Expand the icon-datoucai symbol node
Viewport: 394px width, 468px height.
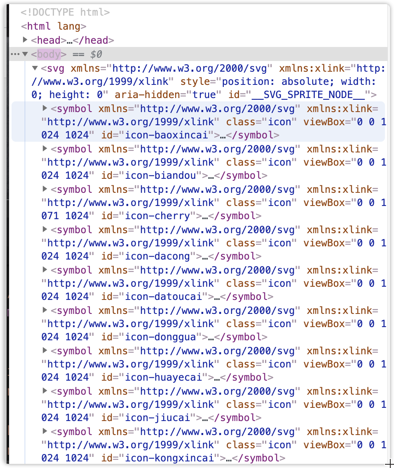tap(44, 270)
